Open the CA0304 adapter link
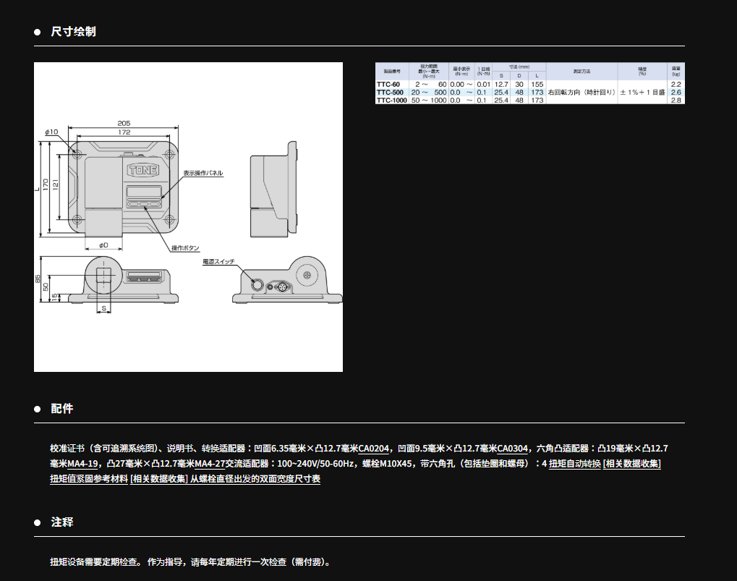The image size is (737, 581). tap(514, 449)
